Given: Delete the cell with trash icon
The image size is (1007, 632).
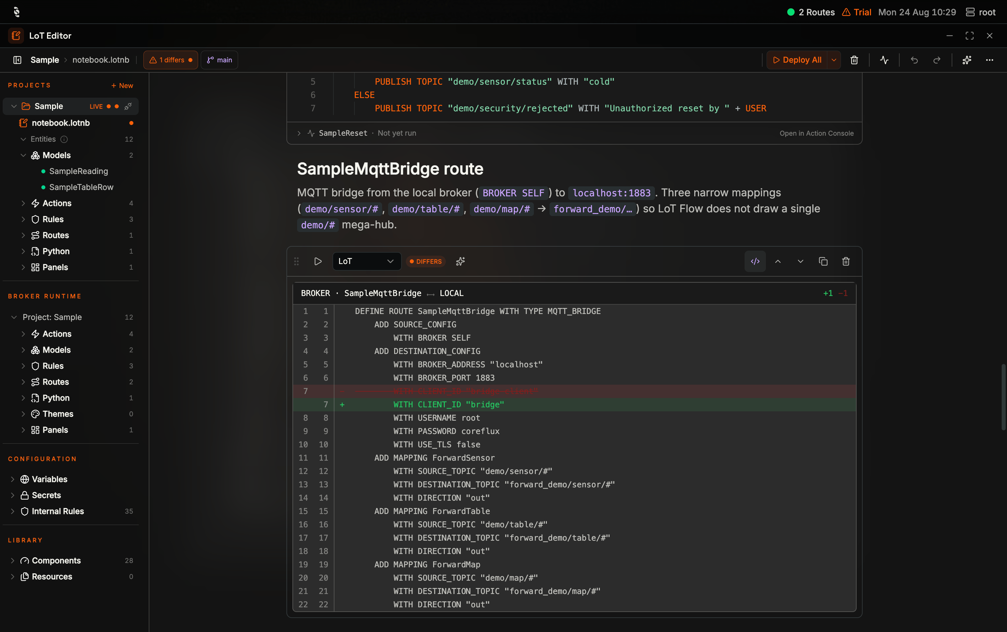Looking at the screenshot, I should click(846, 261).
